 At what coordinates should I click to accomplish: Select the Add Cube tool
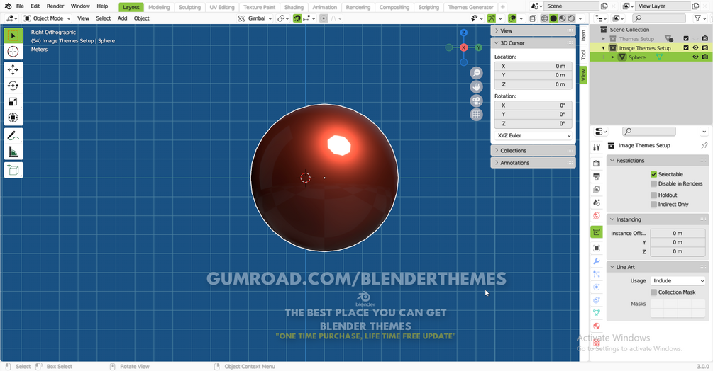13,170
